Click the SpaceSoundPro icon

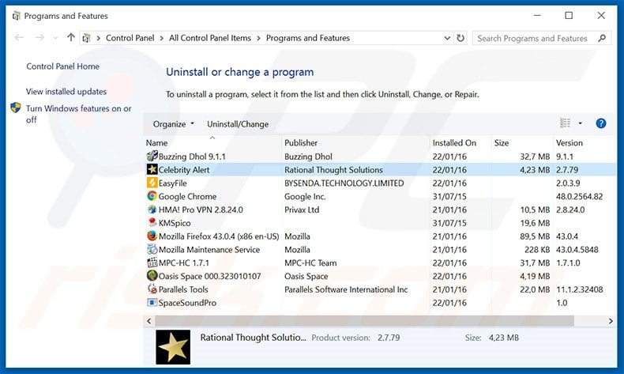(152, 302)
